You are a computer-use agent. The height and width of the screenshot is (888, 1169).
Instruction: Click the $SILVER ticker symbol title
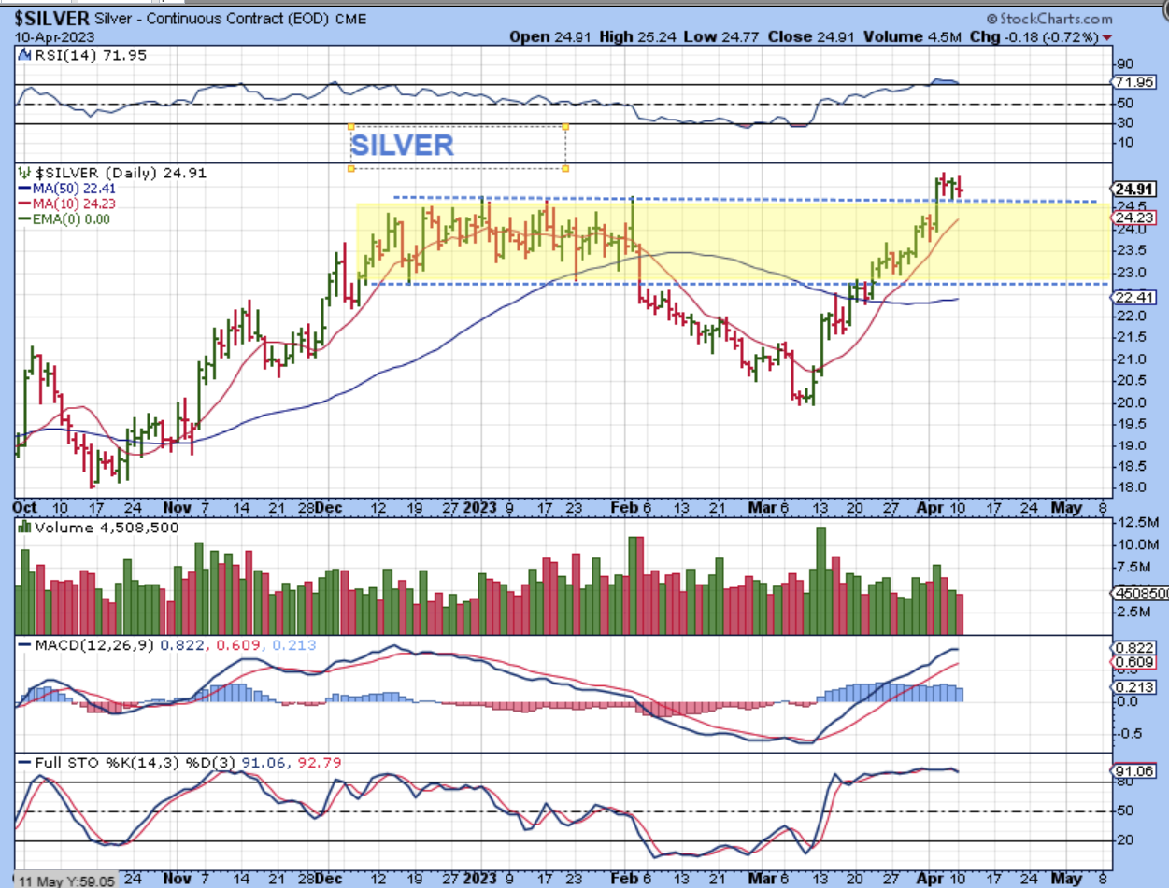pos(52,18)
